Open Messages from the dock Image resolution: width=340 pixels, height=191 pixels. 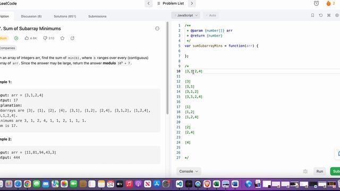pyautogui.click(x=37, y=184)
